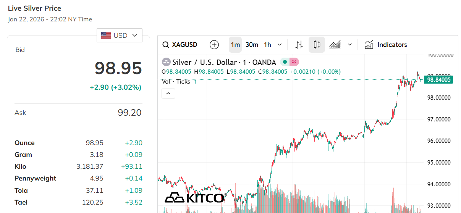Image resolution: width=461 pixels, height=213 pixels.
Task: Open the chart style dropdown chevron
Action: click(x=350, y=45)
